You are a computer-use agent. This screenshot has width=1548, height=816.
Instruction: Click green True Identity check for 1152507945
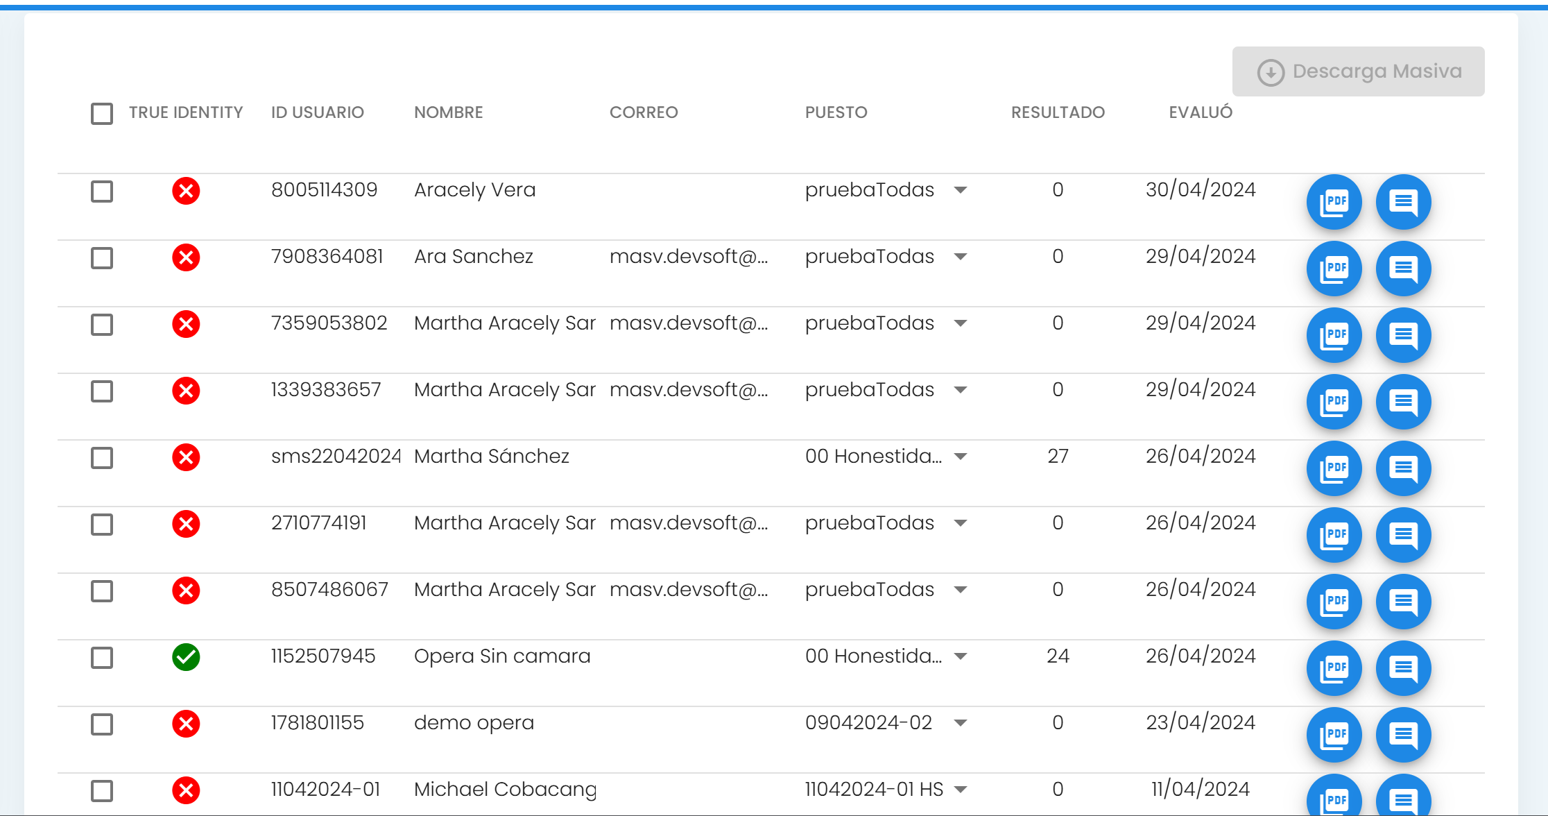click(x=186, y=657)
